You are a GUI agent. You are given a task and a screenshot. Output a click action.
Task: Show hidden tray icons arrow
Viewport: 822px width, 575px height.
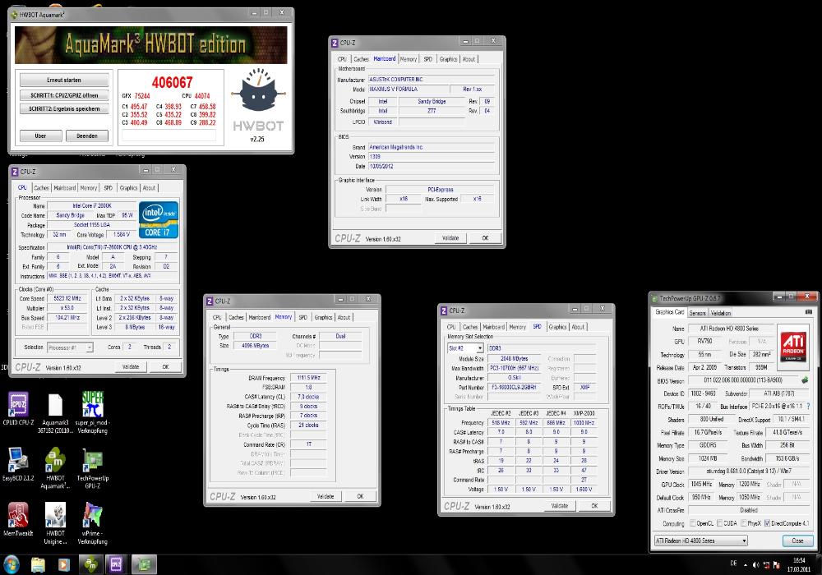(x=745, y=565)
